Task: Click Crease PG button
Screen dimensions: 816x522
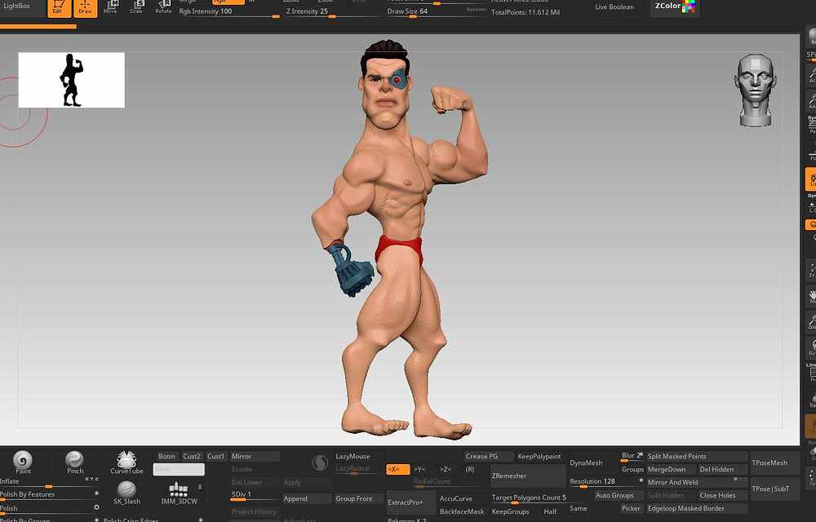Action: (x=489, y=457)
